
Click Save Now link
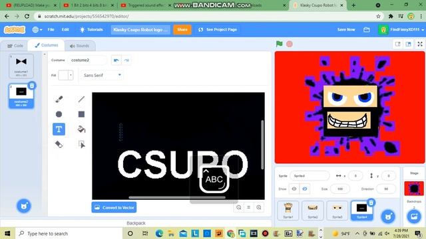click(346, 29)
